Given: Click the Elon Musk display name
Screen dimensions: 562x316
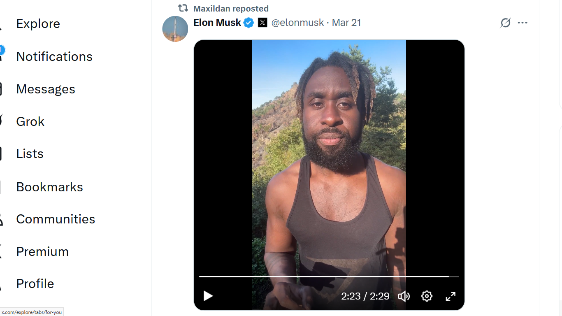Looking at the screenshot, I should pyautogui.click(x=217, y=23).
